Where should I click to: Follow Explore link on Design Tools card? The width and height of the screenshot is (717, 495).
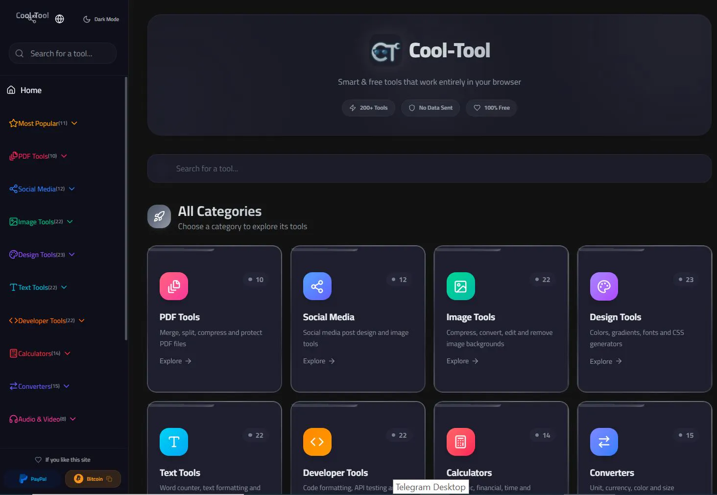(606, 361)
